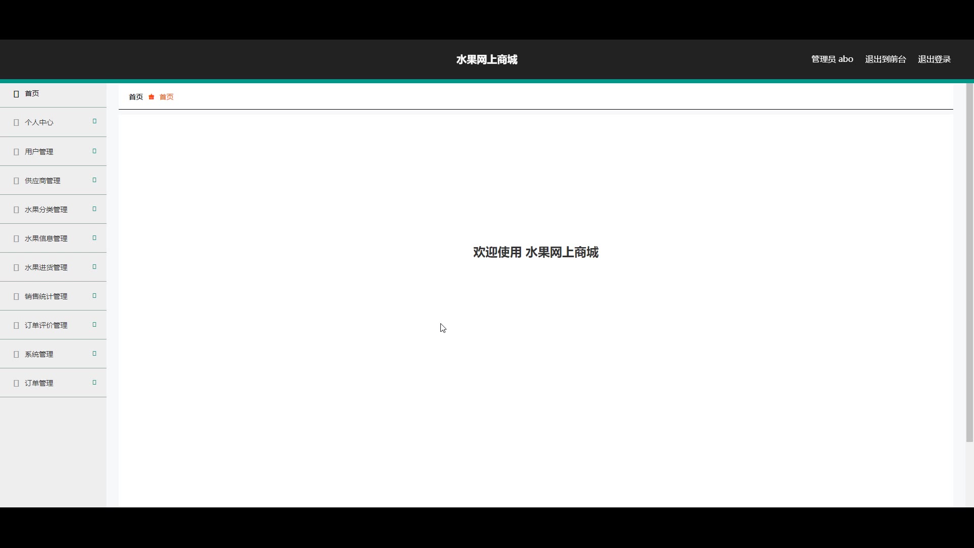This screenshot has height=548, width=974.
Task: Open the 销售统计管理 menu item
Action: coord(46,296)
